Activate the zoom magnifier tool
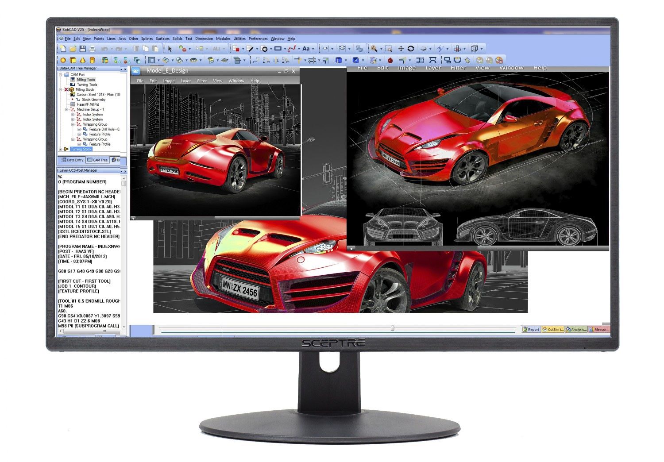This screenshot has height=462, width=664. pos(374,48)
